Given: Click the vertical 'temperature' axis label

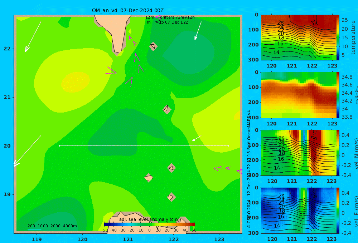Looking at the screenshot, I should click(x=353, y=38).
